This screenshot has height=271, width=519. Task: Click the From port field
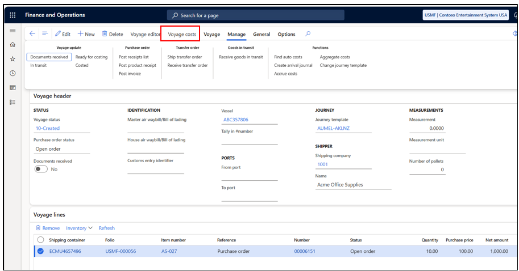point(249,176)
